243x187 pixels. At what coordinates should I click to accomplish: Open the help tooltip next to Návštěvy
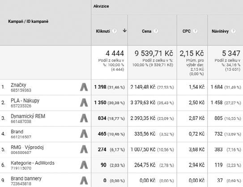tap(233, 31)
